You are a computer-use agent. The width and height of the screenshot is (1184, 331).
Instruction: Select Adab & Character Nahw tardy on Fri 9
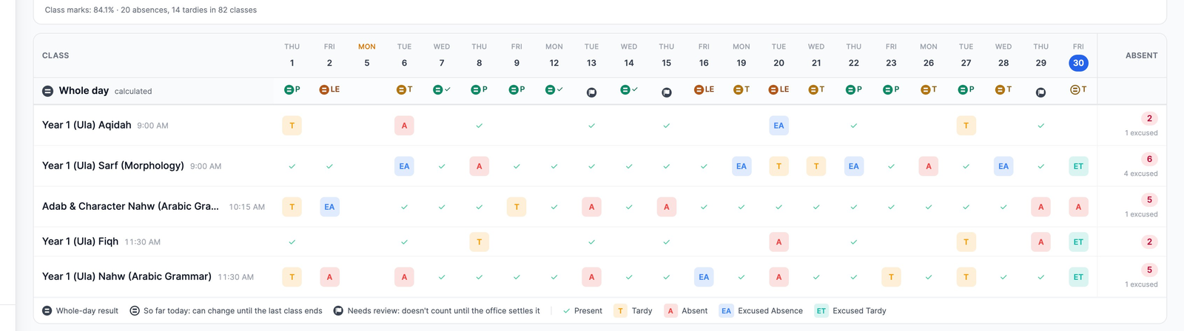(517, 207)
